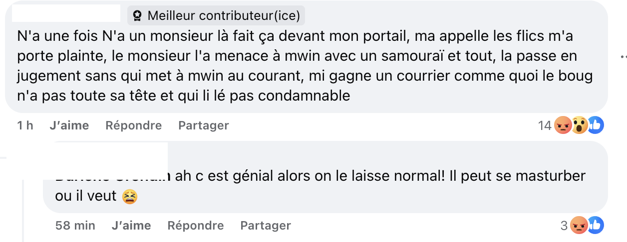Click the angry reaction on first comment
Image resolution: width=627 pixels, height=242 pixels.
tap(563, 125)
